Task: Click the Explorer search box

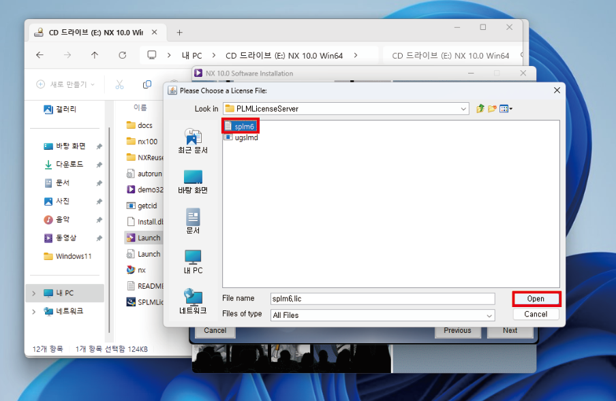Action: [x=452, y=56]
